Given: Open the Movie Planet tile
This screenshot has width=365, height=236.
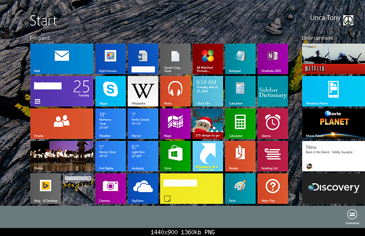Looking at the screenshot, I should [x=334, y=124].
